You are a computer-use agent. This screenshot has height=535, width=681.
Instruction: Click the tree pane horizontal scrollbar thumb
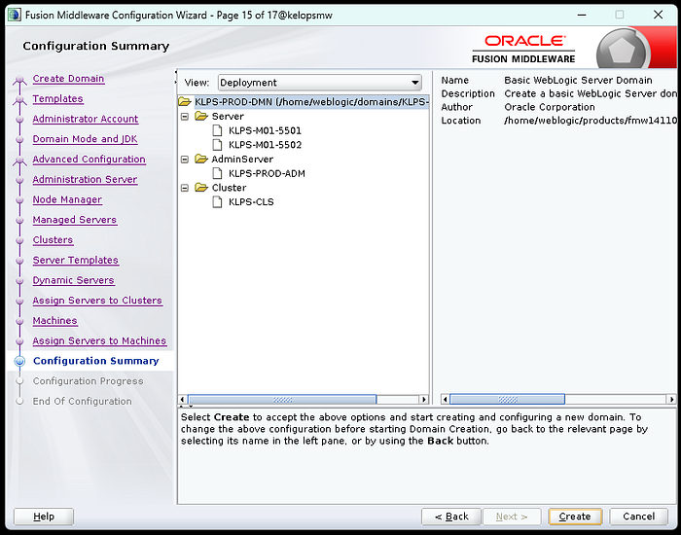(x=282, y=399)
